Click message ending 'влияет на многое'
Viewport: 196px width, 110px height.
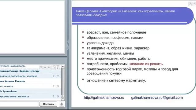click(15, 97)
